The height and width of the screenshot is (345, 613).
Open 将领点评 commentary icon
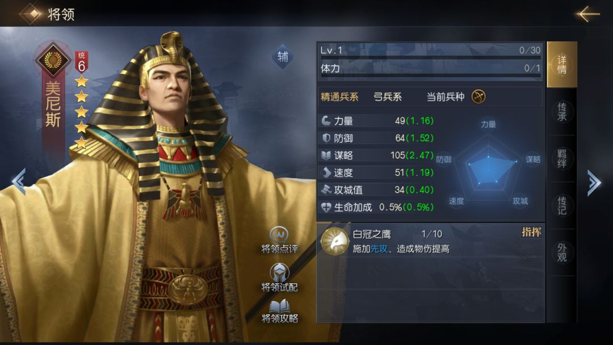(279, 235)
